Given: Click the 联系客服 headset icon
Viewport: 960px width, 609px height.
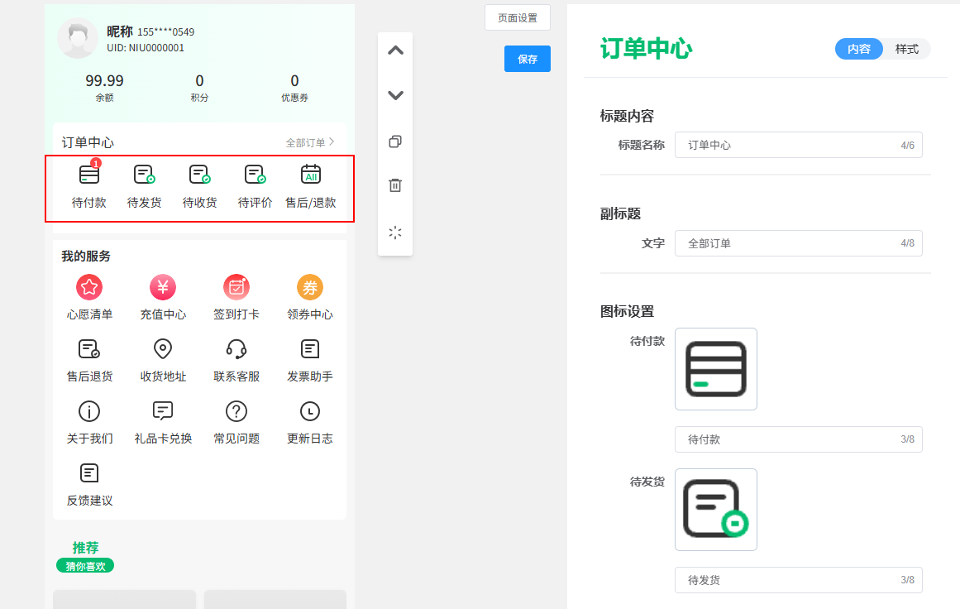Looking at the screenshot, I should [236, 349].
